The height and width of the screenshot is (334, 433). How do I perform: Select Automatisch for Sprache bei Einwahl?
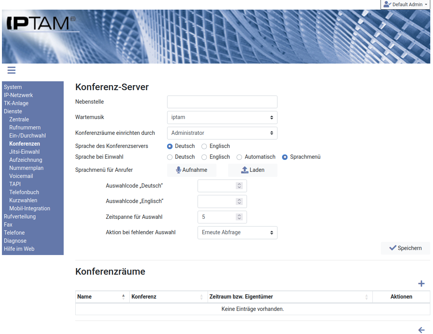coord(239,157)
